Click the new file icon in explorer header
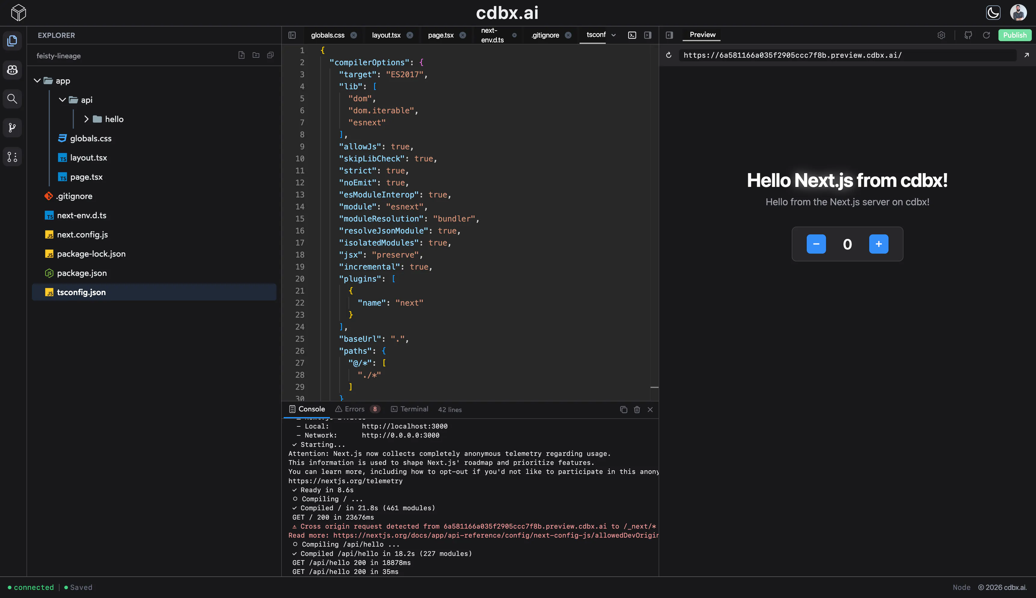 (x=242, y=55)
